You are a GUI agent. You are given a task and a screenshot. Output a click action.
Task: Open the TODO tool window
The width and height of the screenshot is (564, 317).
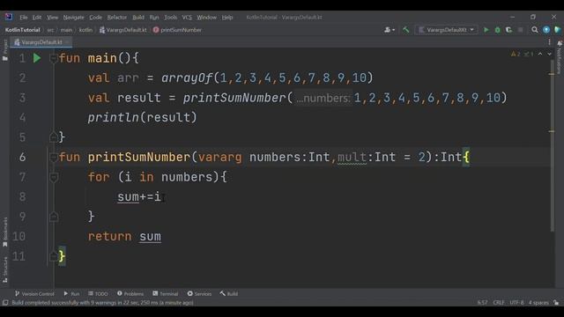coord(98,293)
